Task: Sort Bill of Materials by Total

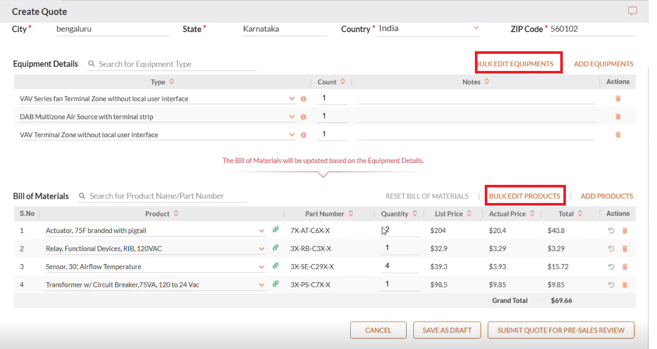Action: click(580, 213)
